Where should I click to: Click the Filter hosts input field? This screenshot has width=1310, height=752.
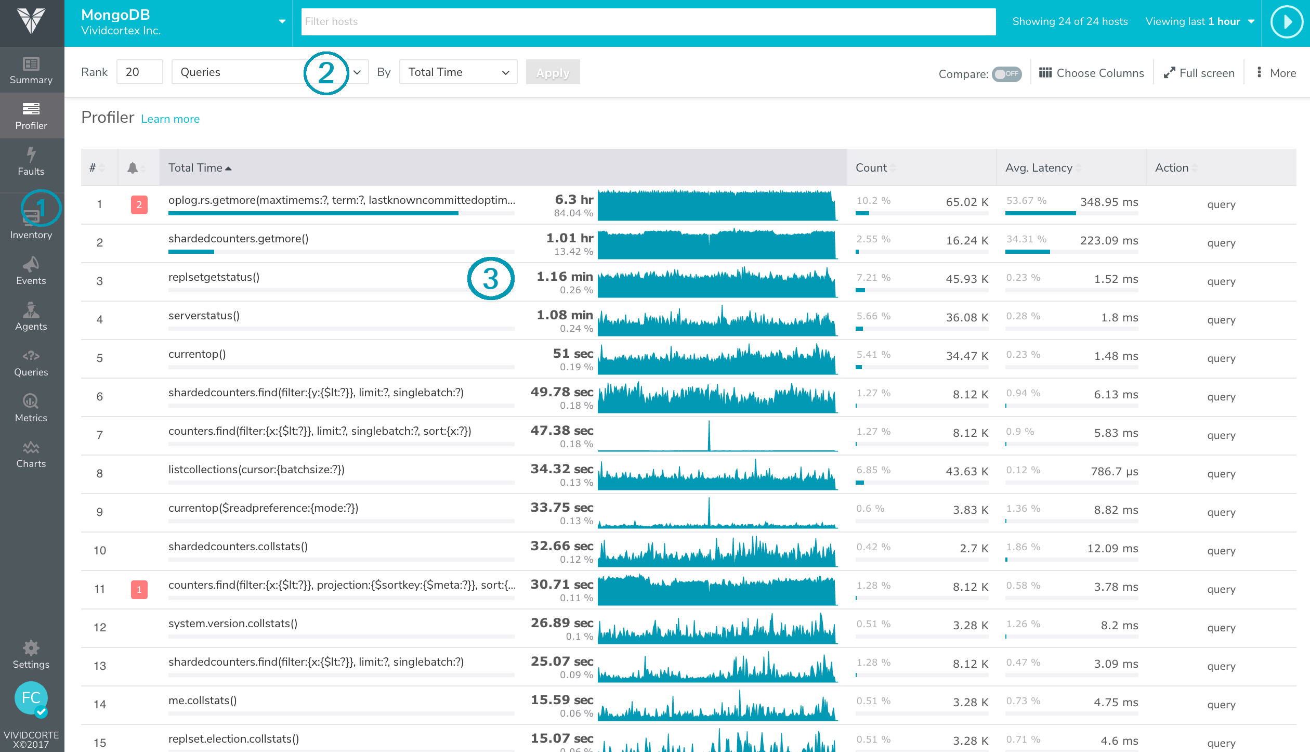(x=648, y=22)
